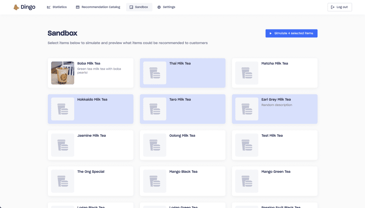
Task: Go to Settings
Action: pyautogui.click(x=166, y=7)
